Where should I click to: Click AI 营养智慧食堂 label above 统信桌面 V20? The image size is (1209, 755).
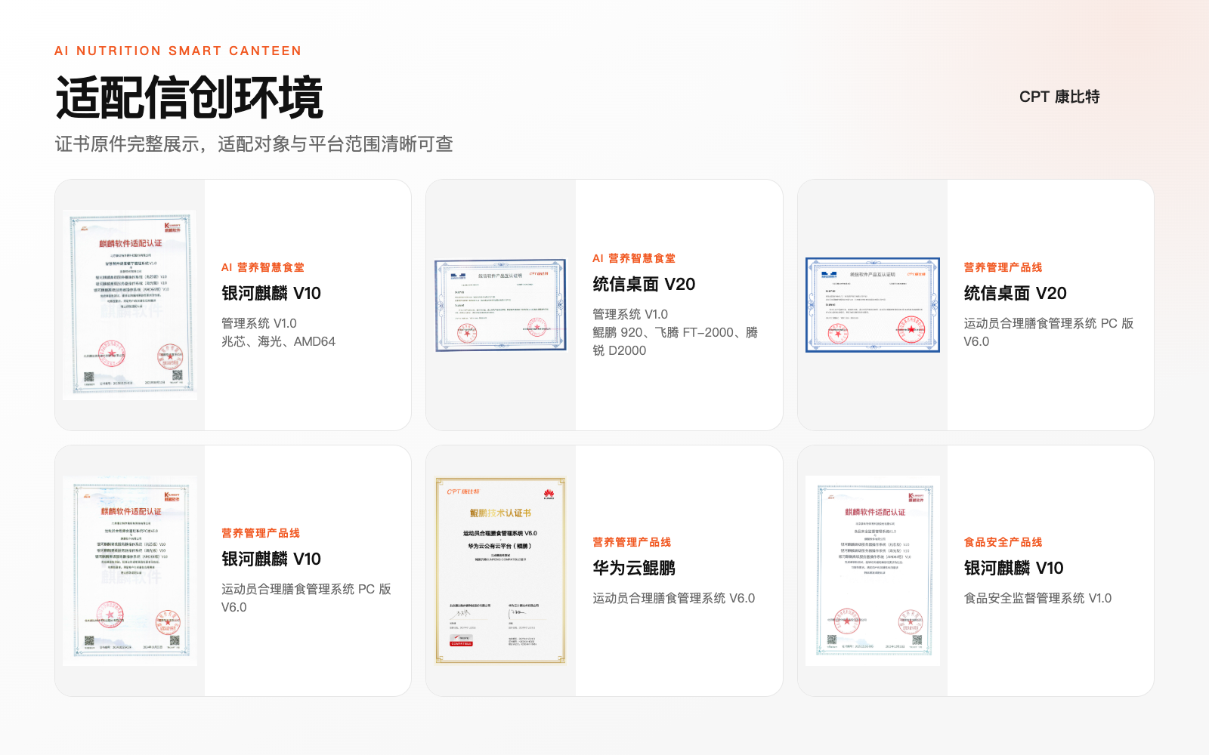point(634,258)
